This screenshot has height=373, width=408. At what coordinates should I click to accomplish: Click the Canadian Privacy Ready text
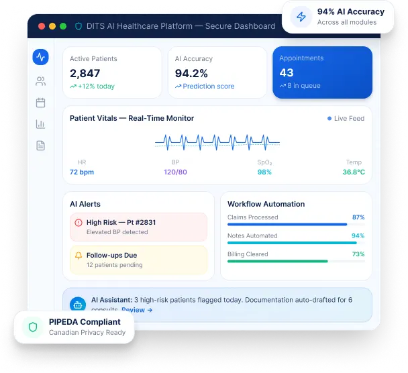pyautogui.click(x=87, y=333)
